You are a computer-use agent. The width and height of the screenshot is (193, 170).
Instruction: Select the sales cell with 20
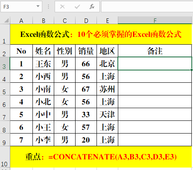(x=86, y=140)
